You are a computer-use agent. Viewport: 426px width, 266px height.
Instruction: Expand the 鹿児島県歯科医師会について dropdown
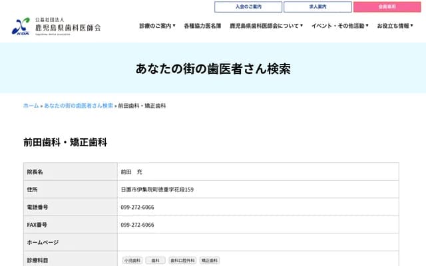click(x=266, y=26)
